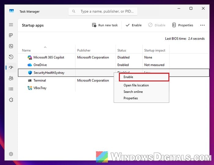Click the Properties toolbar button label
Screen dimensions: 214x165
pos(186,25)
